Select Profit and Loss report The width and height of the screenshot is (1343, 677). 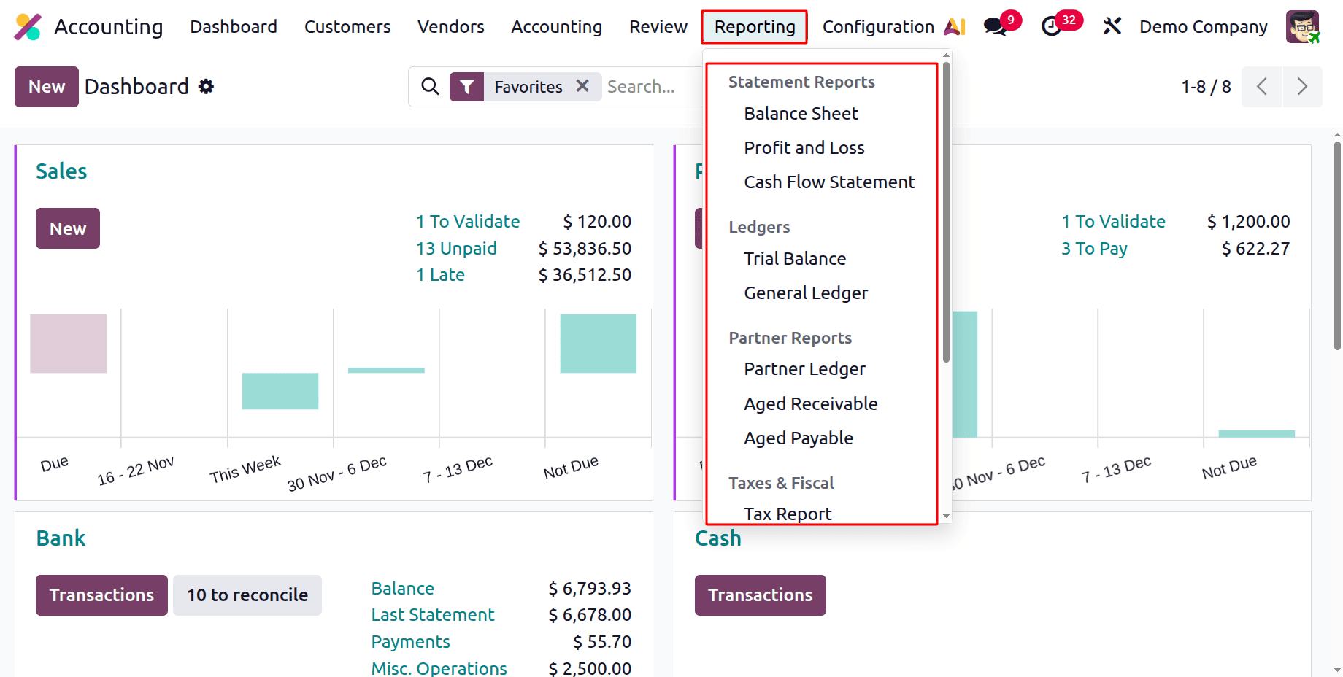point(804,148)
